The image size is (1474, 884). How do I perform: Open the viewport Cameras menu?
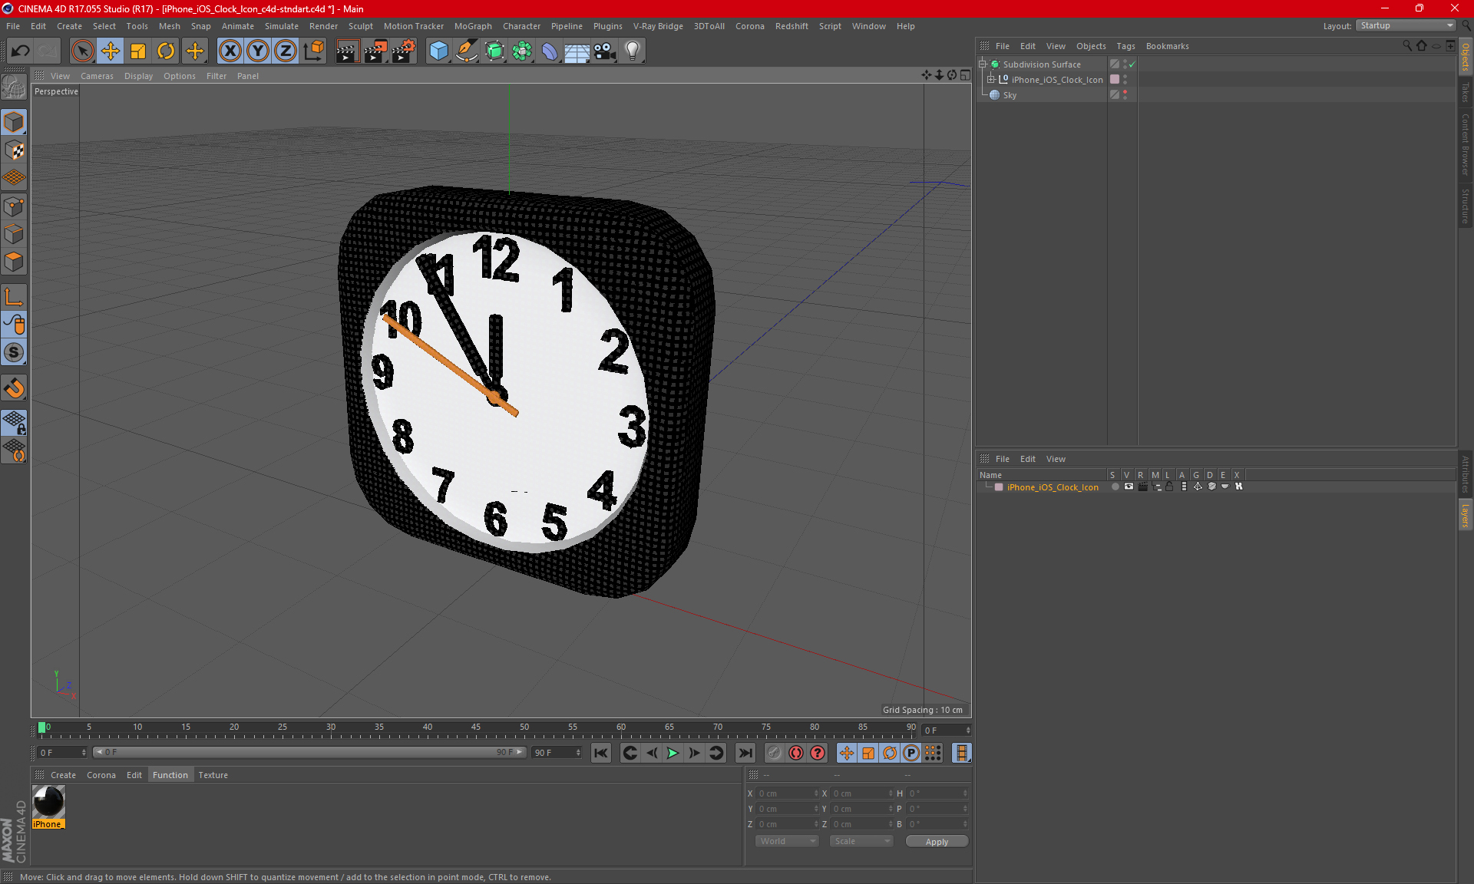97,76
